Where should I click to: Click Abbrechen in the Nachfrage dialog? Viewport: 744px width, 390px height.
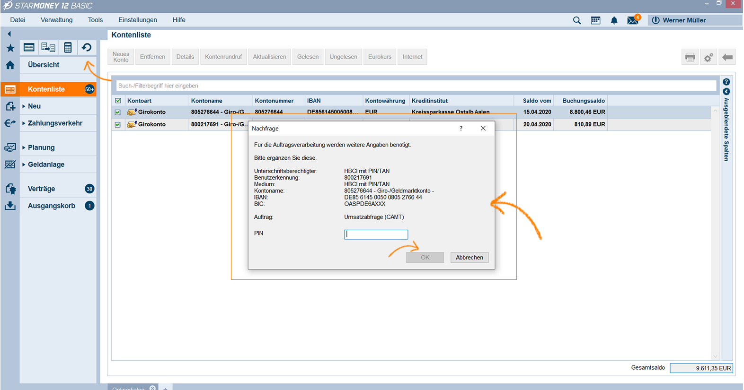[x=469, y=258]
